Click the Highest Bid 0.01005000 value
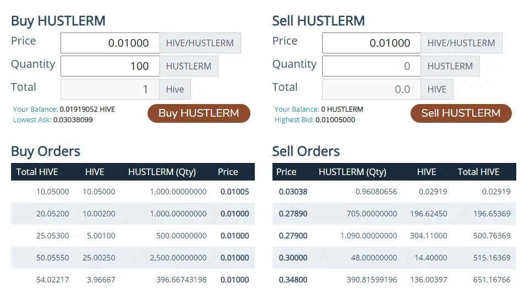The width and height of the screenshot is (524, 289). (x=335, y=119)
